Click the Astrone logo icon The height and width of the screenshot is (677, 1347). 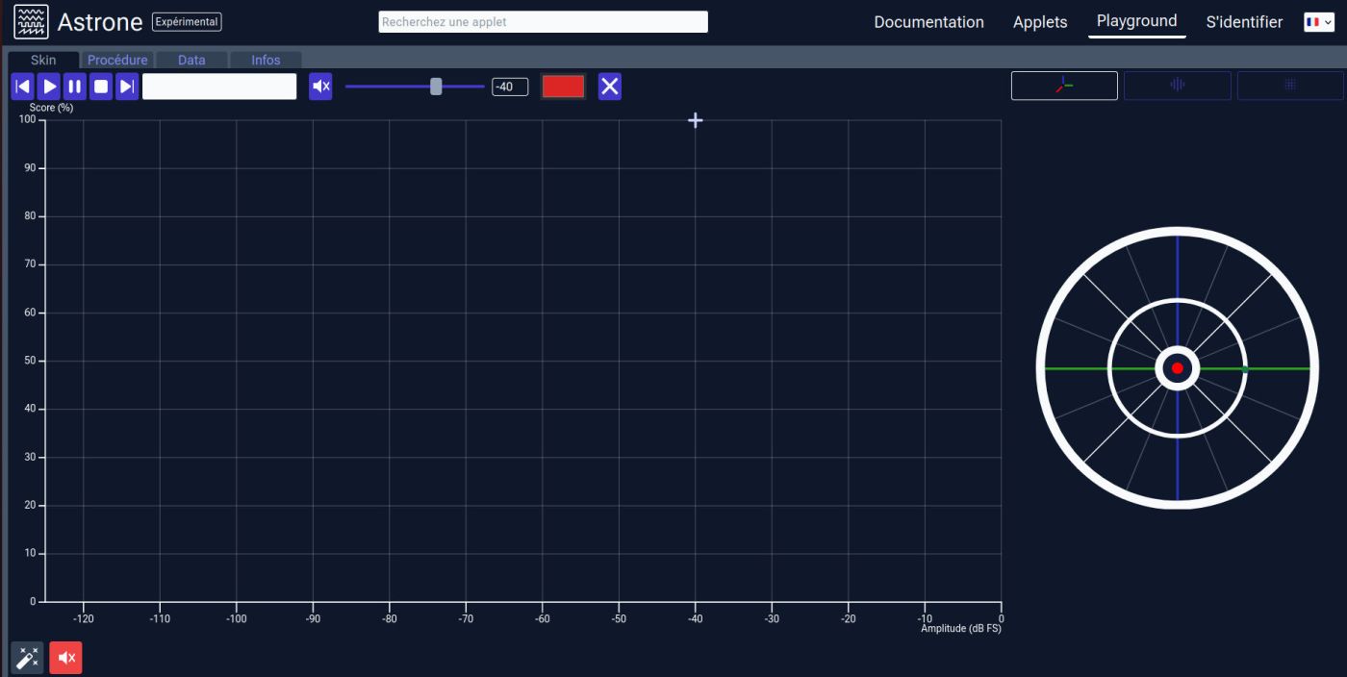pos(31,22)
